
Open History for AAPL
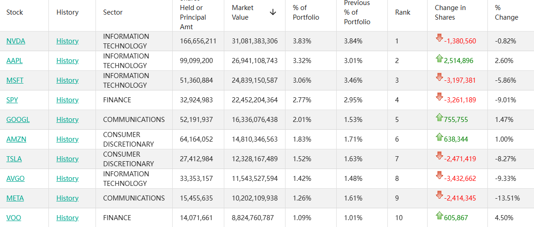pos(68,61)
